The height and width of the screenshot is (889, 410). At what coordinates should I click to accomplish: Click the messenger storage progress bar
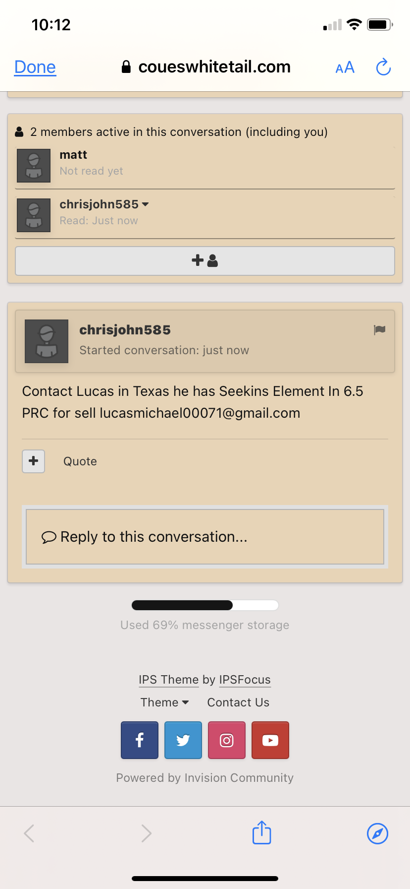(205, 605)
